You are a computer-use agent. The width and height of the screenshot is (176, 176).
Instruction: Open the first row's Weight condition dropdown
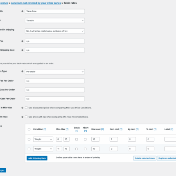[43, 139]
